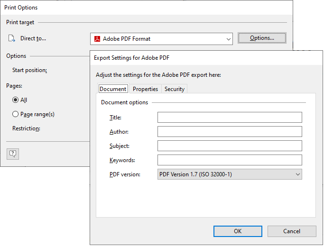Select the All pages radio button
The height and width of the screenshot is (246, 324).
[x=15, y=100]
